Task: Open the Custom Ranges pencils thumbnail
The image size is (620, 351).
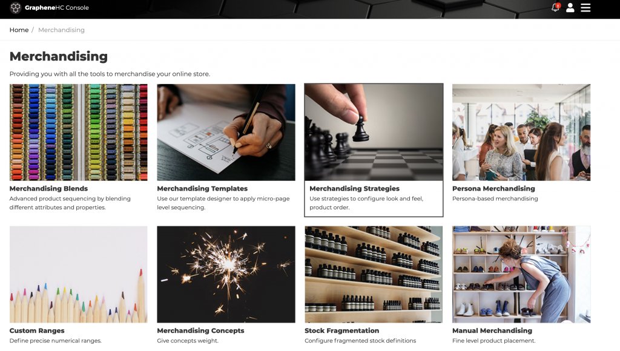Action: pos(78,274)
